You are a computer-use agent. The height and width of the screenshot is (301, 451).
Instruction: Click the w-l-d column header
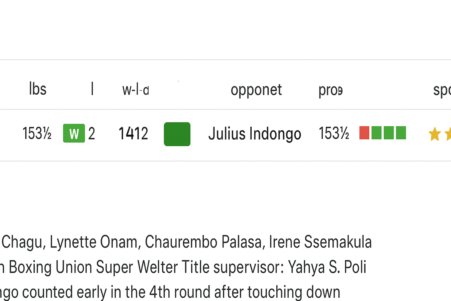(x=136, y=90)
